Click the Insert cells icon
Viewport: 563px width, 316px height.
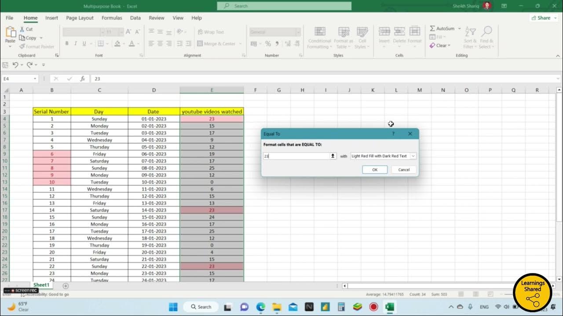(384, 32)
